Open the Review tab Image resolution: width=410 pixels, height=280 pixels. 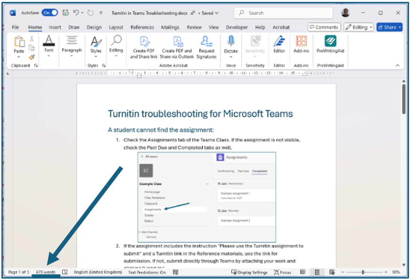point(194,27)
